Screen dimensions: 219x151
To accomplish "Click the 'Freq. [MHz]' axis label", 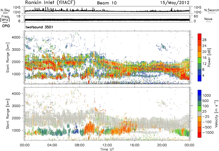I will (x=5, y=18).
